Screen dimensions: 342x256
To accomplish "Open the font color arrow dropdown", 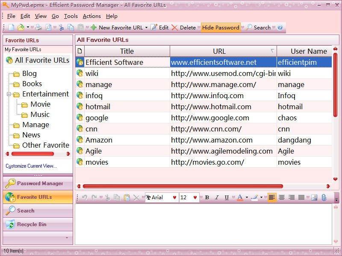I will point(247,198).
